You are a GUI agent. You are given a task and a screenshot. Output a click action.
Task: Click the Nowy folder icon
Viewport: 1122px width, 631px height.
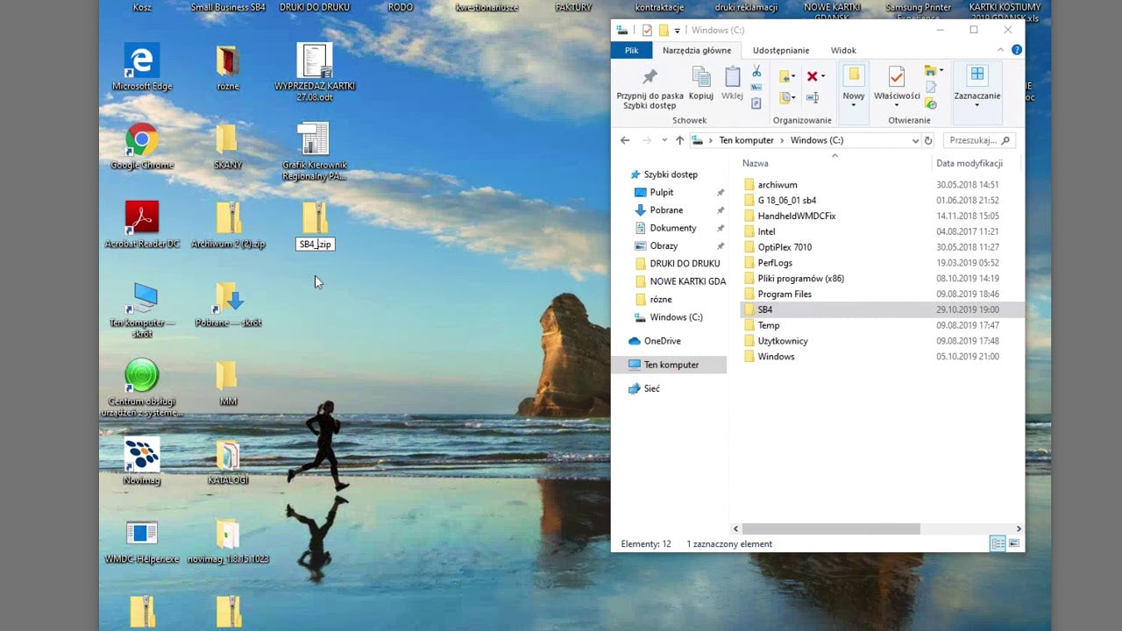click(854, 74)
